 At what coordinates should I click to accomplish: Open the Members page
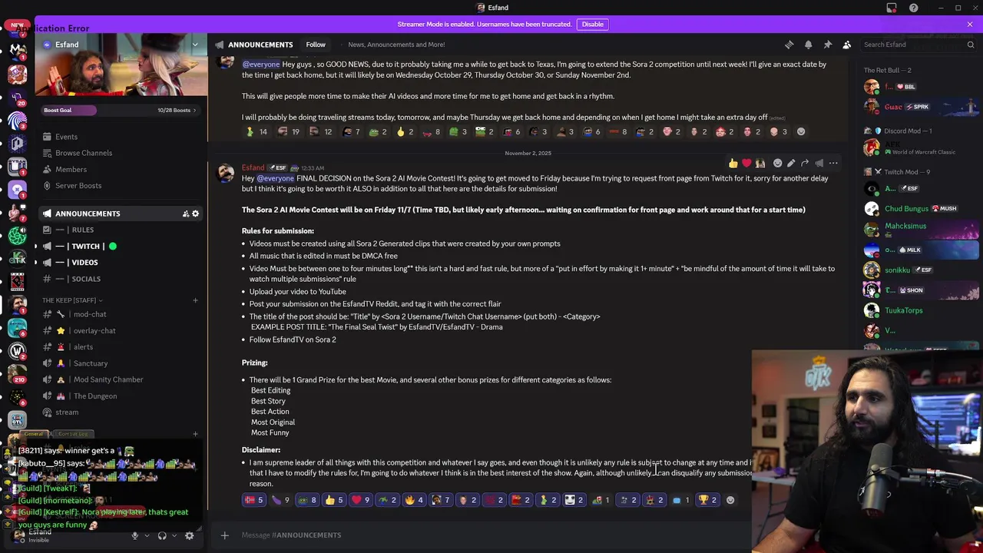(121, 169)
